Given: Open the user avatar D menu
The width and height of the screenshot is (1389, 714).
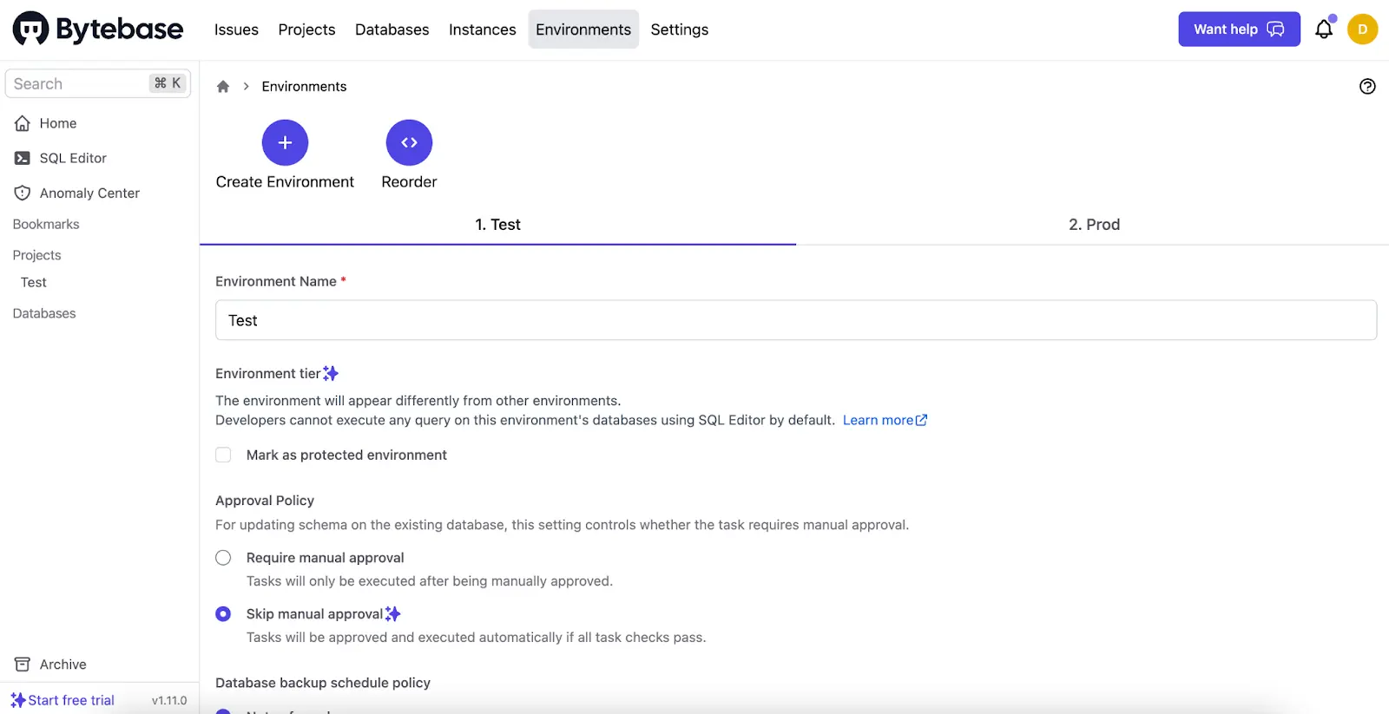Looking at the screenshot, I should (x=1362, y=29).
